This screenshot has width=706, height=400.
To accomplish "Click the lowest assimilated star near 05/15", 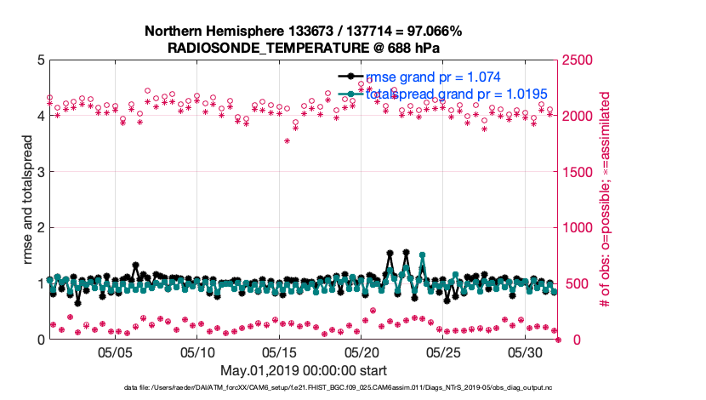I will pos(288,141).
